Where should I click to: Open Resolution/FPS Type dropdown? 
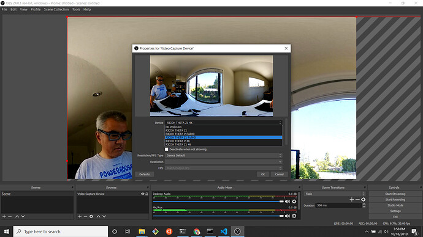point(223,155)
